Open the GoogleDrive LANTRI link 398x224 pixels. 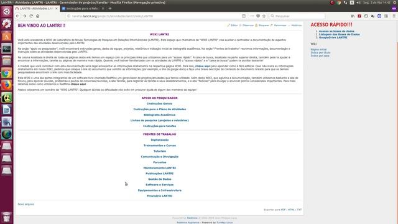pos(333,37)
